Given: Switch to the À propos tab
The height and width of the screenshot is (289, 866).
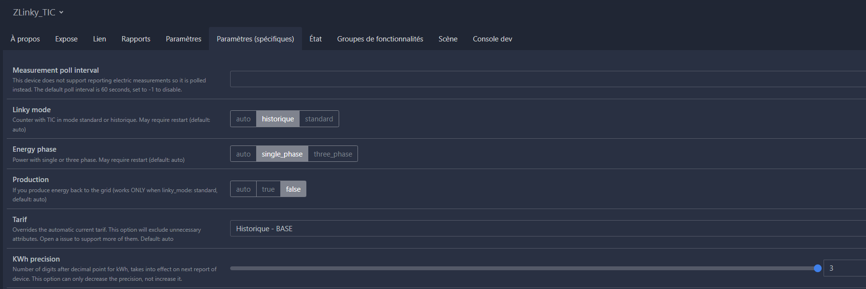Looking at the screenshot, I should (x=25, y=39).
